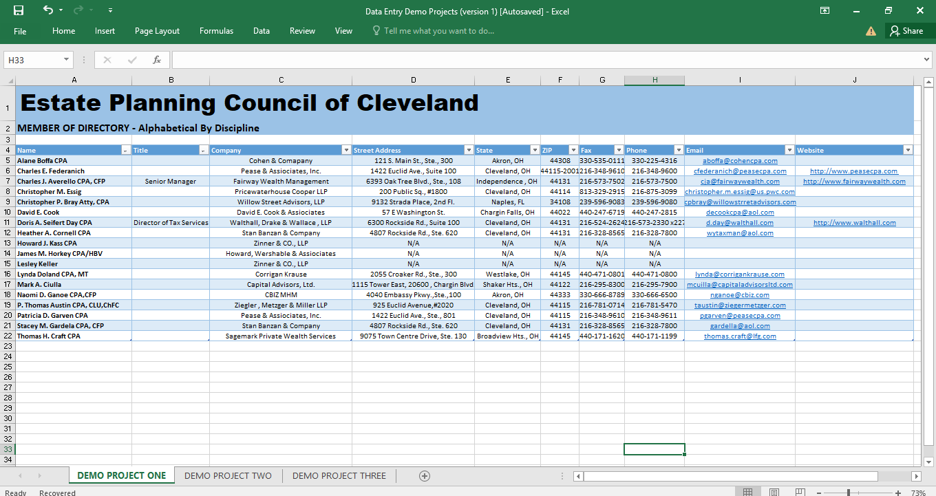
Task: Select the DEMO PROJECT ONE sheet tab
Action: pos(122,475)
